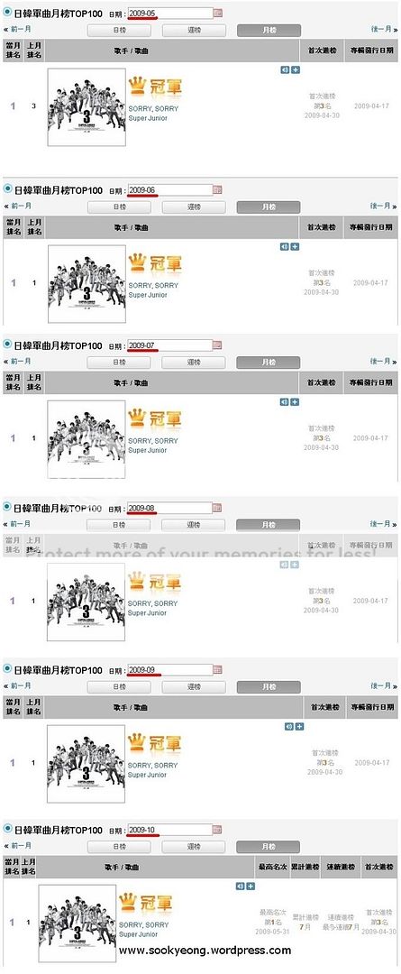Select 週榜 tab in 2009-06 chart
The height and width of the screenshot is (974, 401).
coord(194,207)
